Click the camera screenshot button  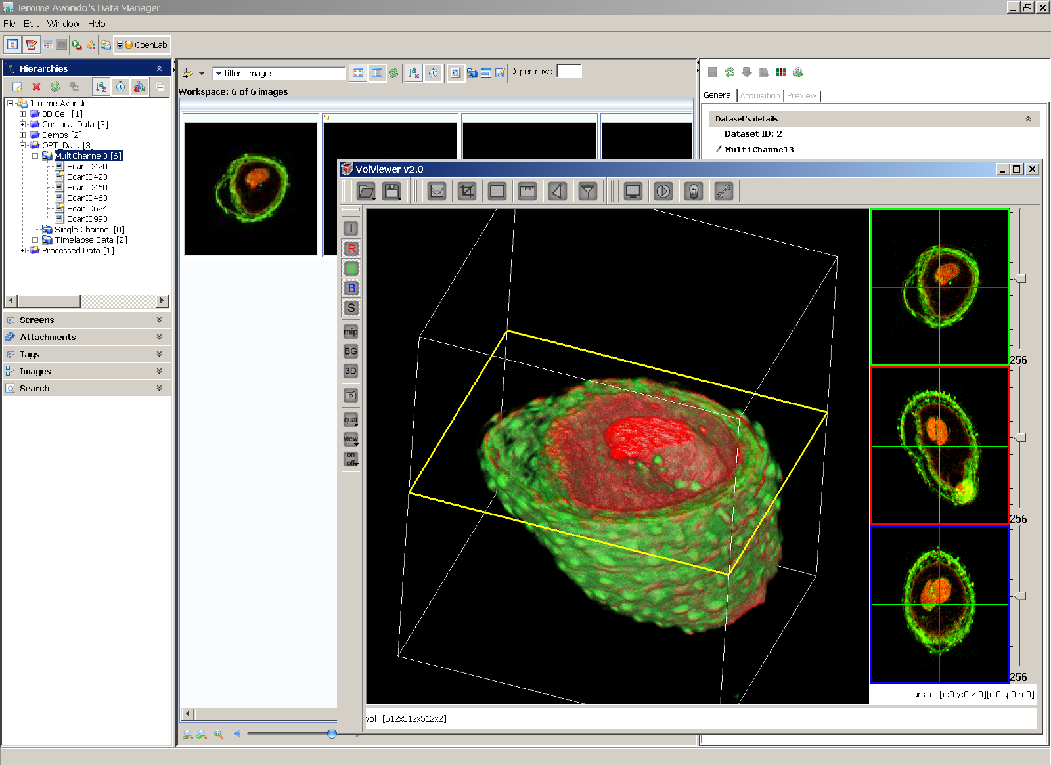(x=351, y=395)
